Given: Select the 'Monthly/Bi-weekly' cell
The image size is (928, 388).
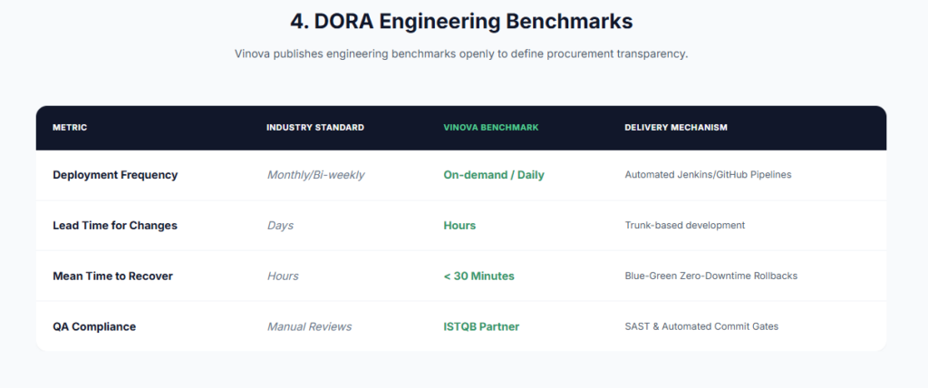Looking at the screenshot, I should [x=315, y=175].
